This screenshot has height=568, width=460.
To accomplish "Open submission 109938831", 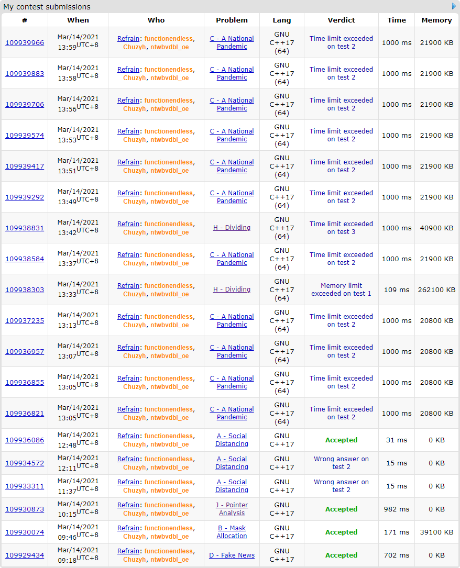I will click(25, 228).
